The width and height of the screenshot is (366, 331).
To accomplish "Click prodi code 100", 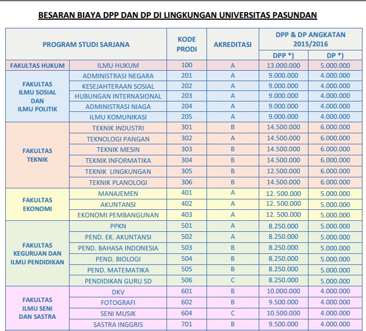I will (x=187, y=65).
